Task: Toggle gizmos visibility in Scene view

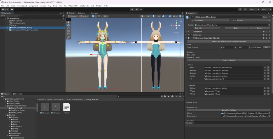Action: coord(180,16)
